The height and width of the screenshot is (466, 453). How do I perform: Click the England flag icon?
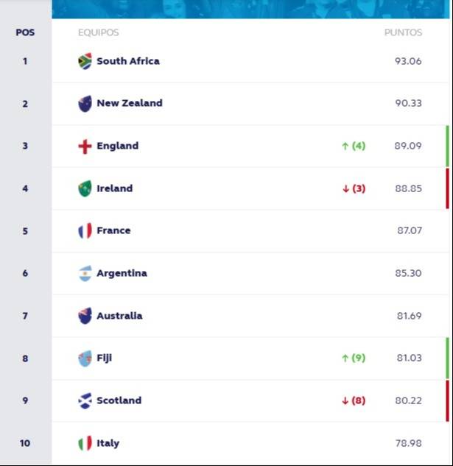point(85,146)
